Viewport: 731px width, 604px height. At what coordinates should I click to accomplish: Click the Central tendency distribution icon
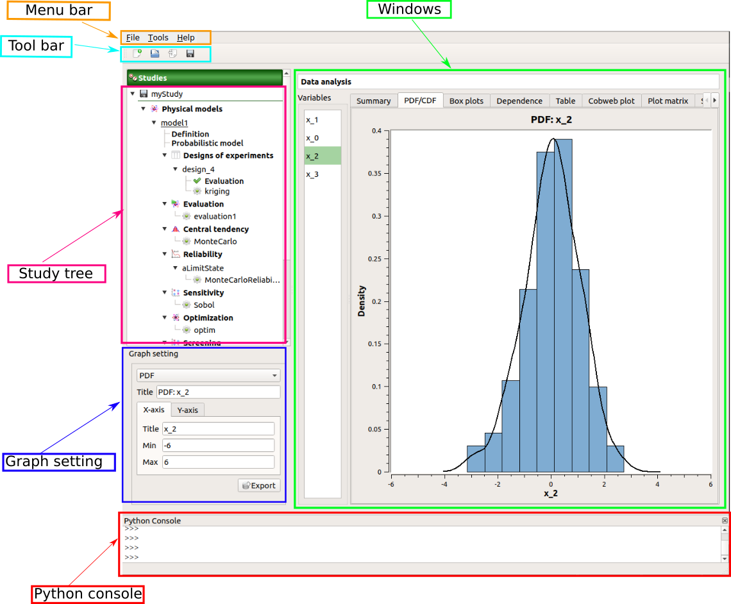[x=176, y=229]
